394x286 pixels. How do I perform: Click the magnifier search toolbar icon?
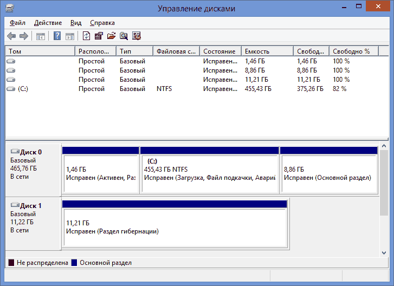point(124,36)
